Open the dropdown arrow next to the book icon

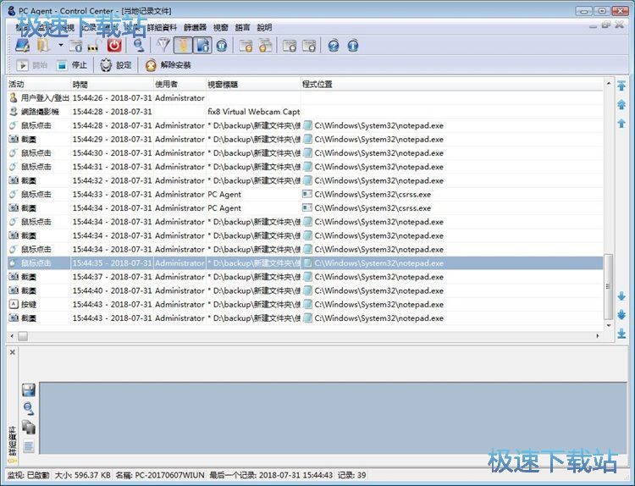61,46
